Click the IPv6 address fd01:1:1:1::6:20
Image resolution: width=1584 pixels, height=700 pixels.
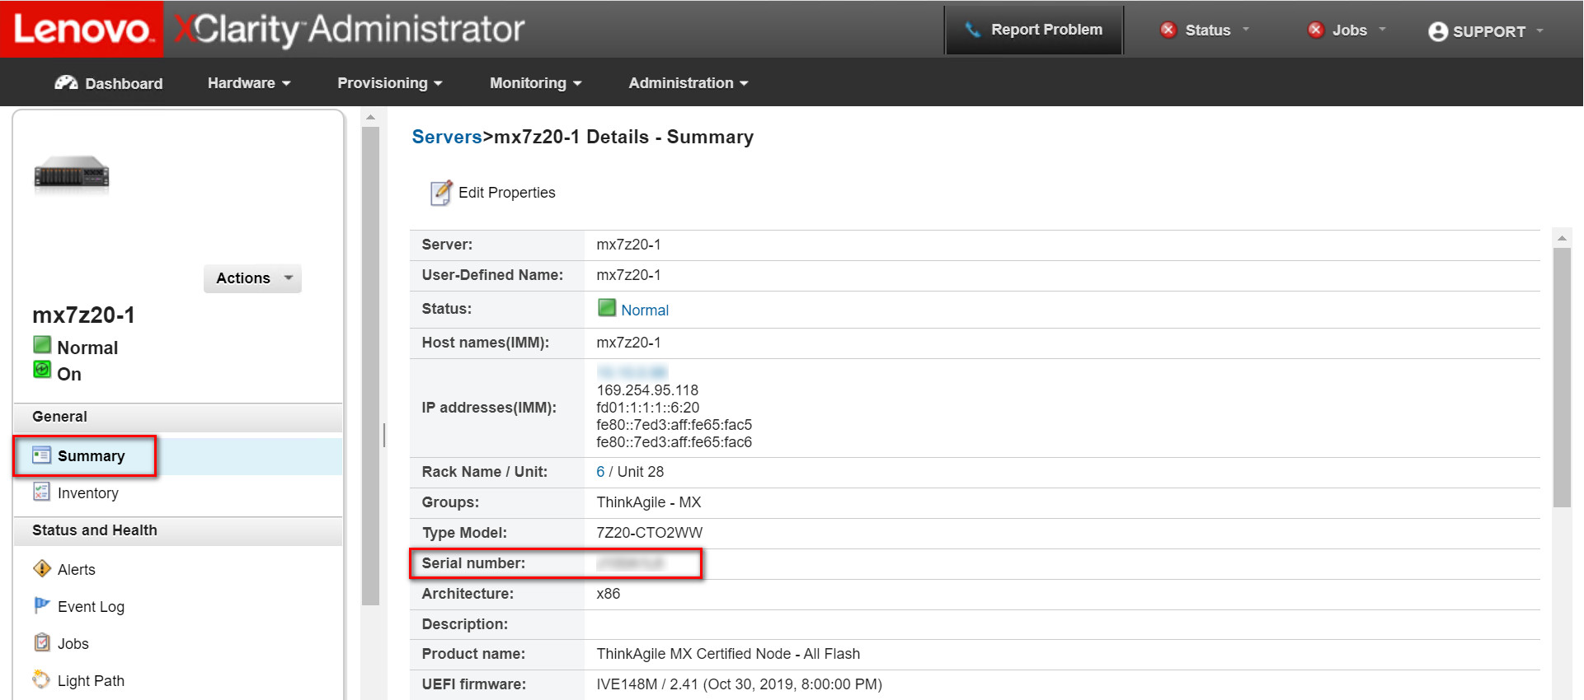(x=647, y=408)
